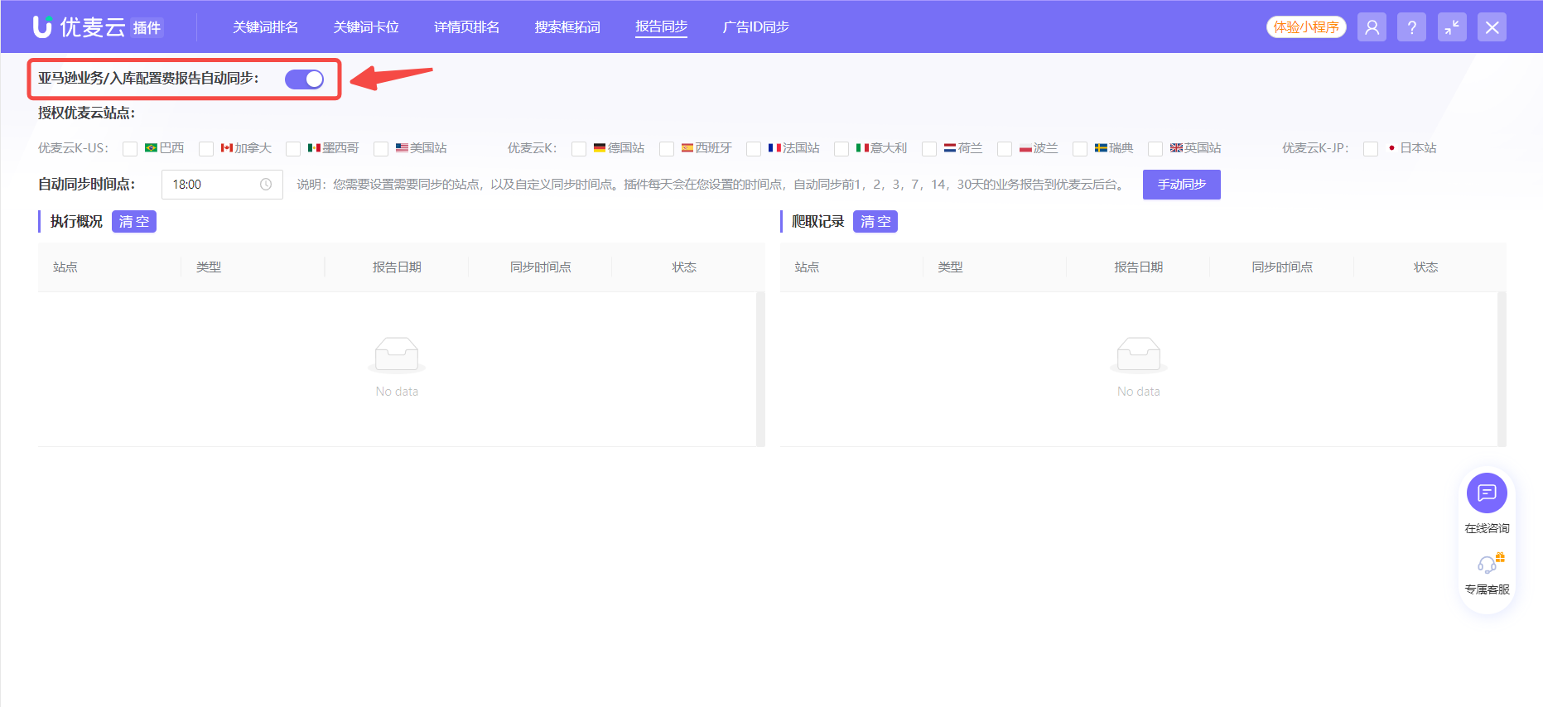The image size is (1543, 707).
Task: Click 执行概况 table 状态 column header
Action: tap(684, 267)
